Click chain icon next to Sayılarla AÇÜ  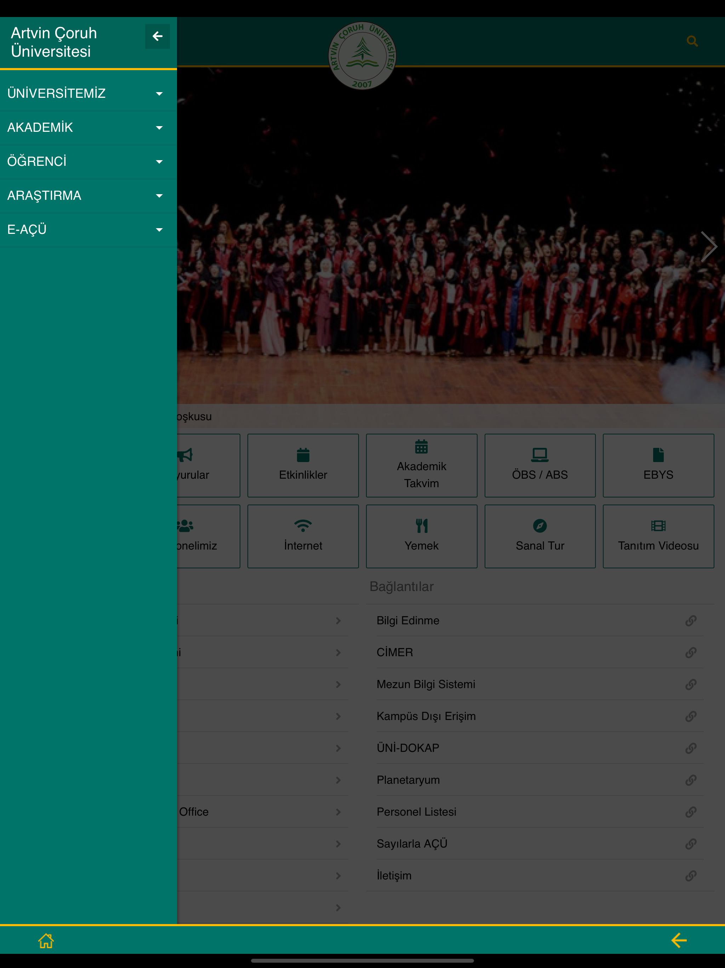(691, 844)
